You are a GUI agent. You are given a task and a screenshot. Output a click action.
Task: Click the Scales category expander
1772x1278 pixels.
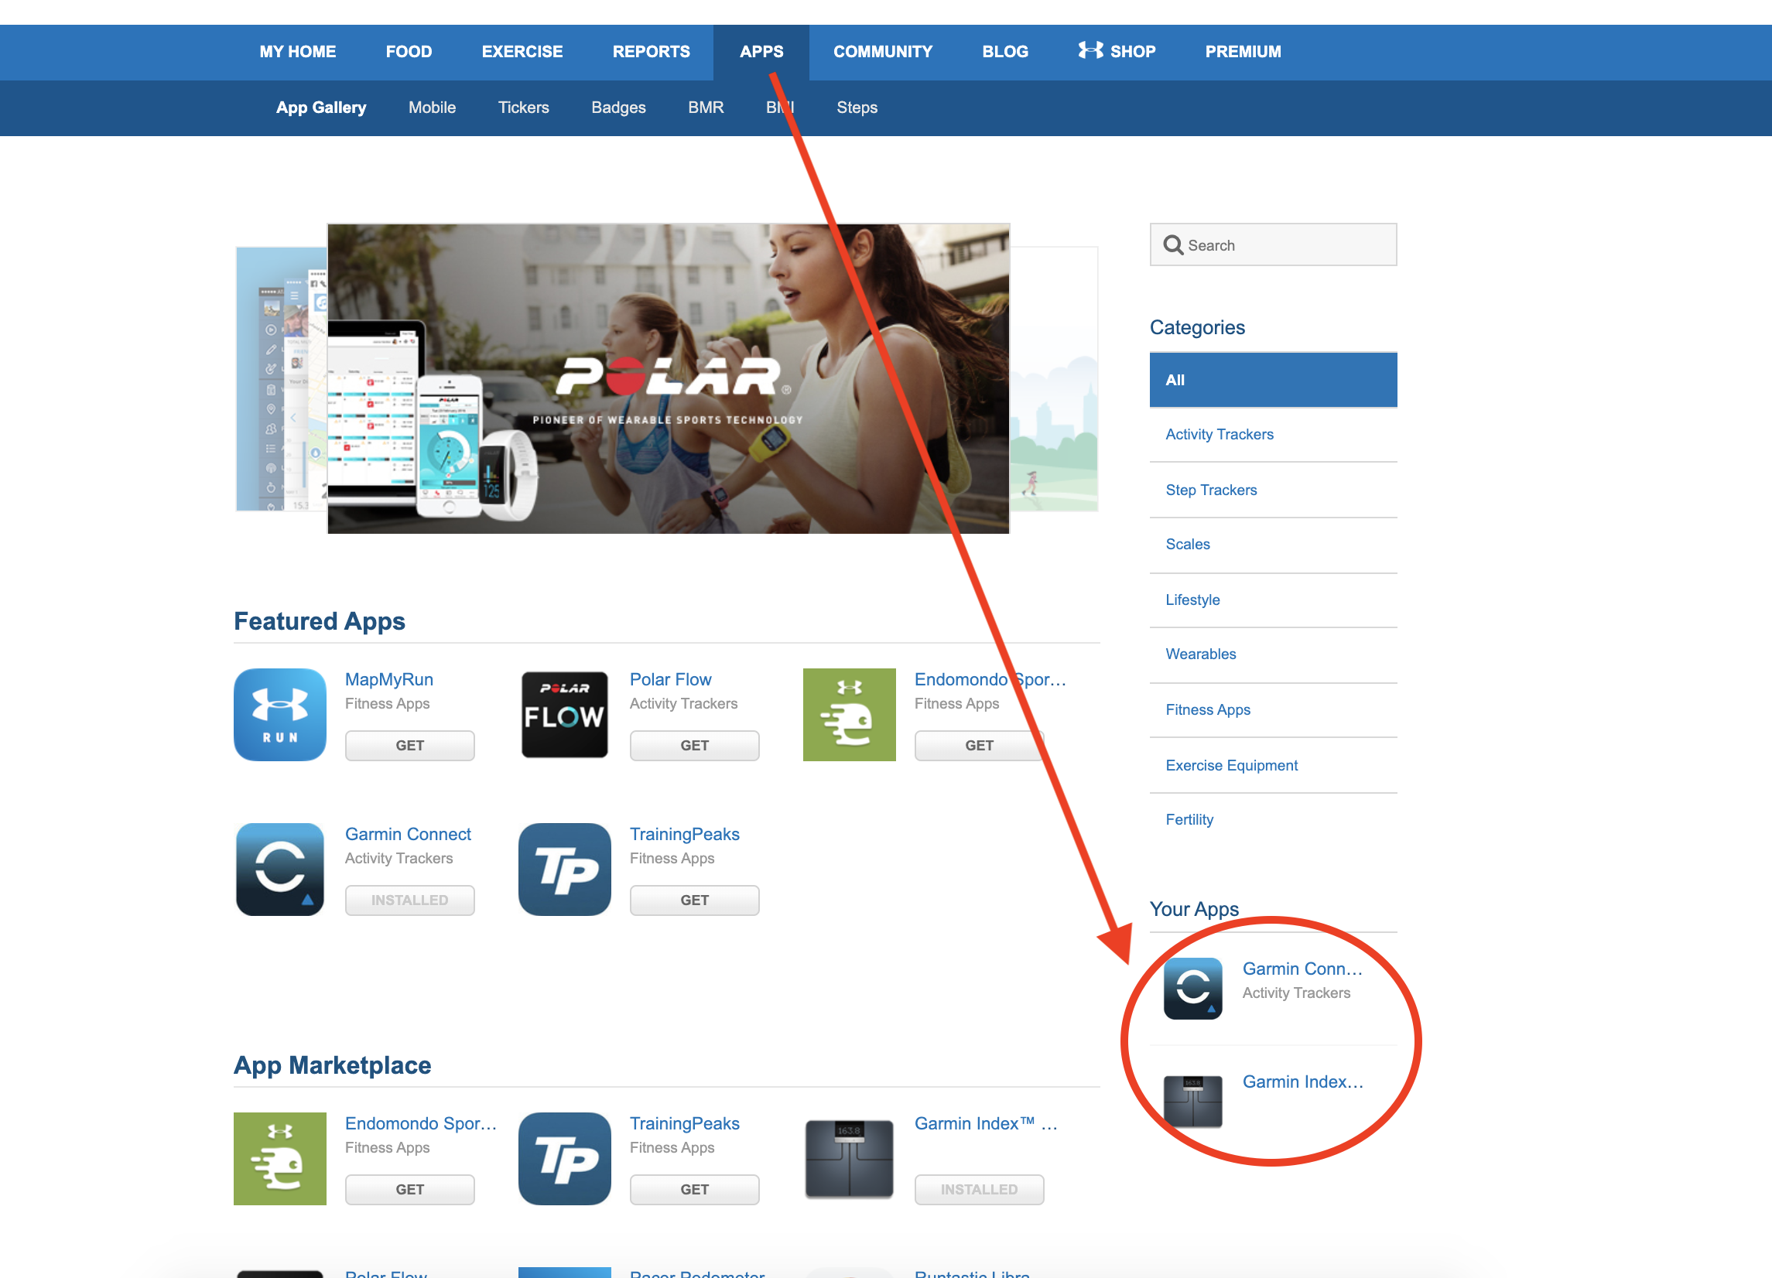pos(1189,543)
